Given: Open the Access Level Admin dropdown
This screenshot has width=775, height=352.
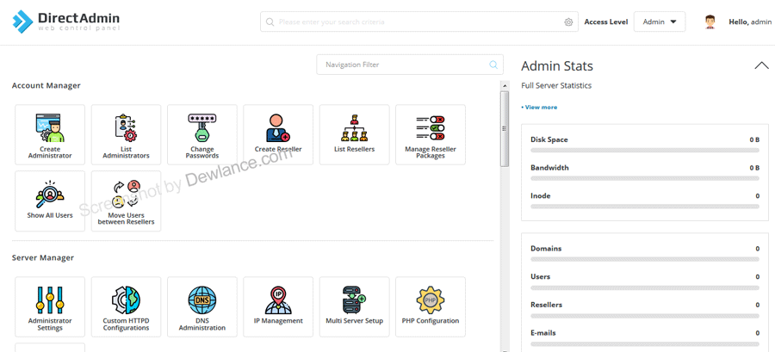Looking at the screenshot, I should click(660, 22).
